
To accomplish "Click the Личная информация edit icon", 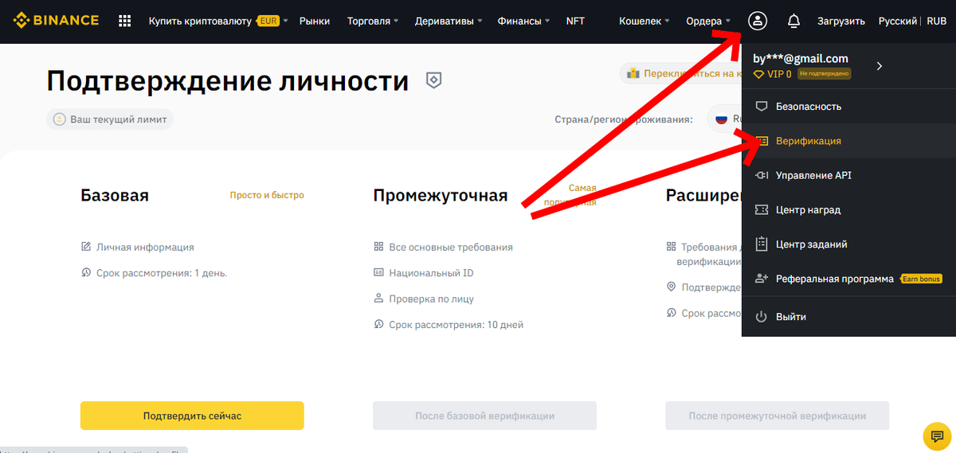I will tap(86, 247).
